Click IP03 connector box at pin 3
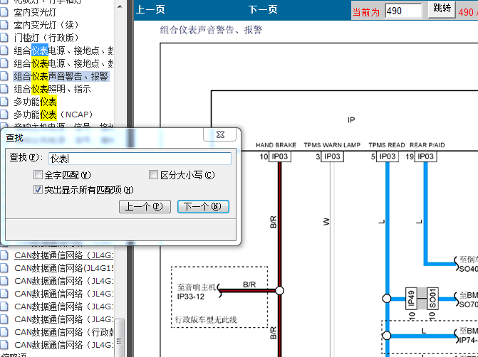 [x=332, y=156]
